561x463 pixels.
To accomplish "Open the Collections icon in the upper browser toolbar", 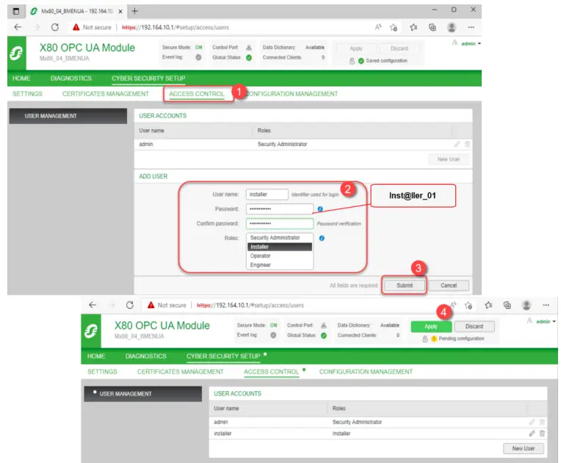I will coord(432,27).
